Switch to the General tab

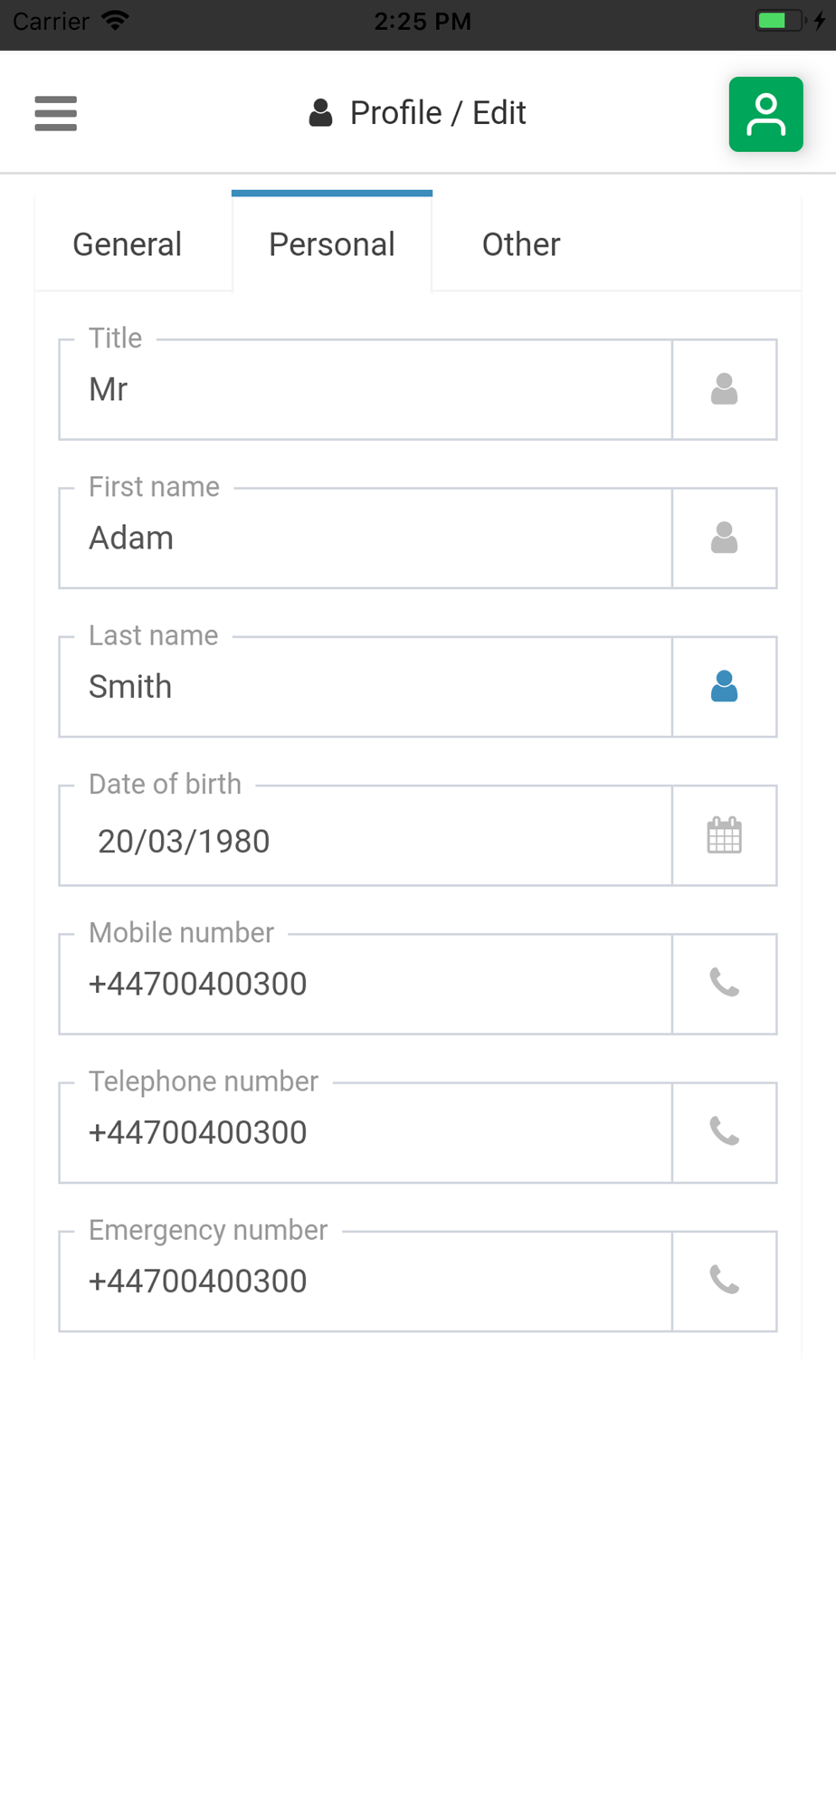(128, 244)
